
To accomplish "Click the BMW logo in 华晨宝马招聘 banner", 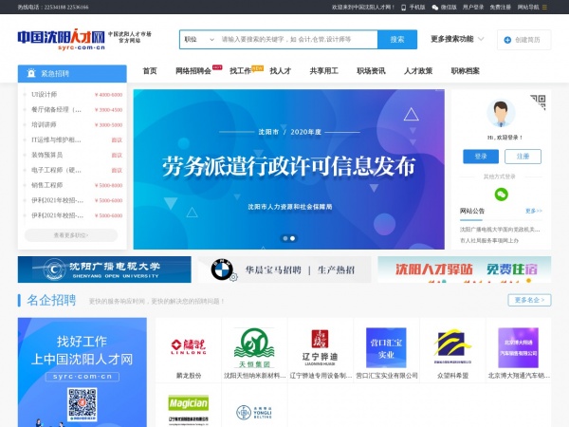I will tap(222, 270).
